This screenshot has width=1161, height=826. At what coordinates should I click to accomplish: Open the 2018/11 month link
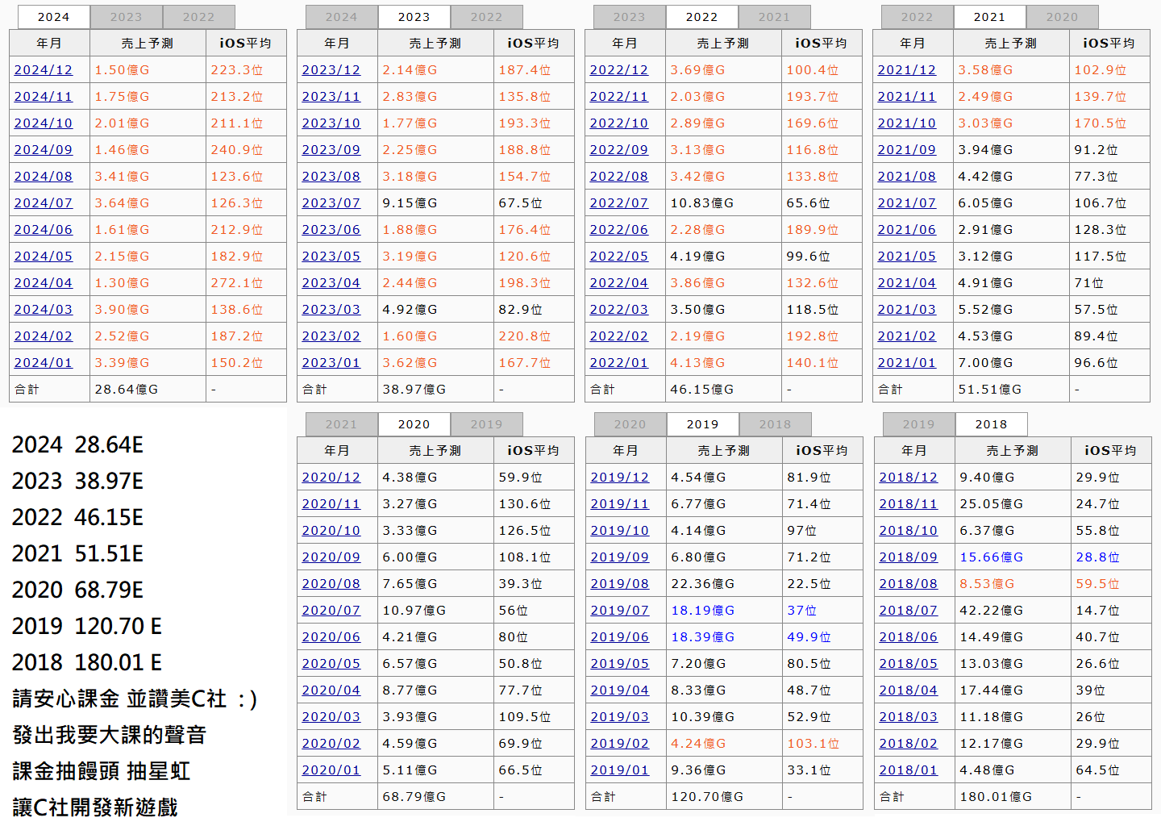[x=909, y=504]
